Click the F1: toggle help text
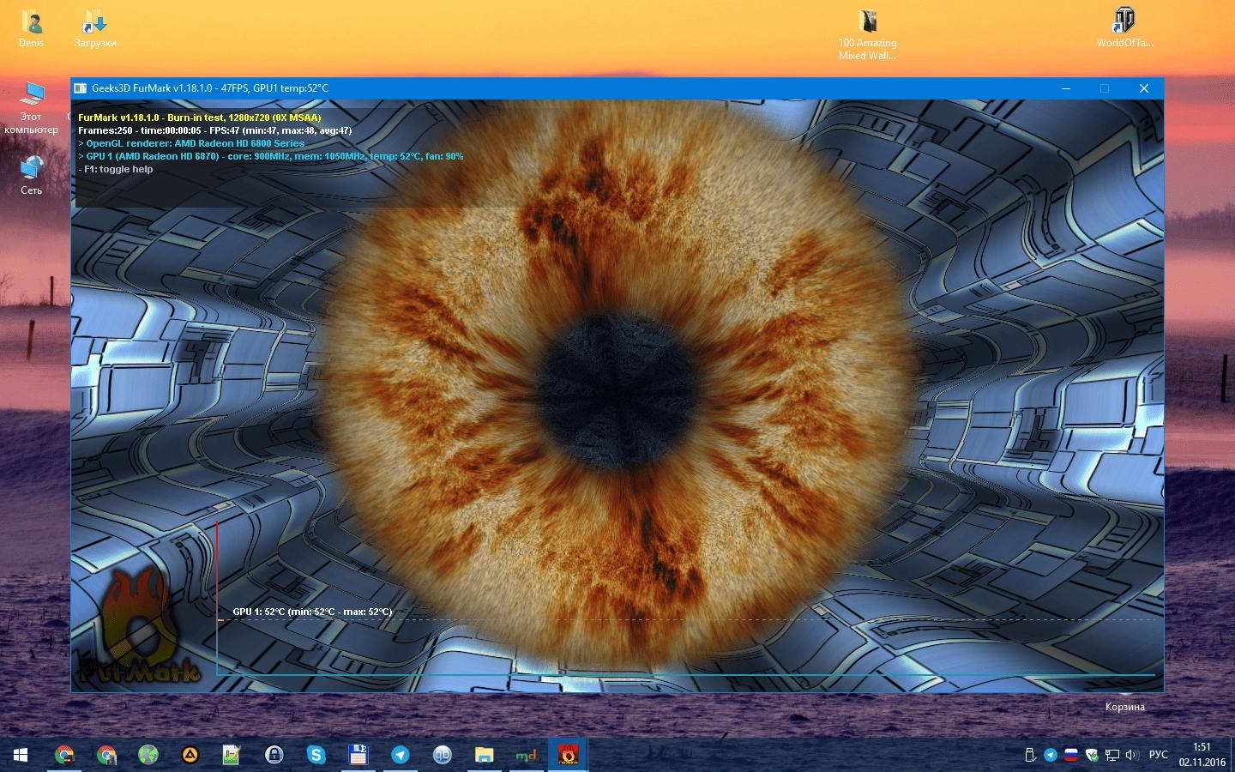Image resolution: width=1235 pixels, height=772 pixels. pyautogui.click(x=116, y=169)
